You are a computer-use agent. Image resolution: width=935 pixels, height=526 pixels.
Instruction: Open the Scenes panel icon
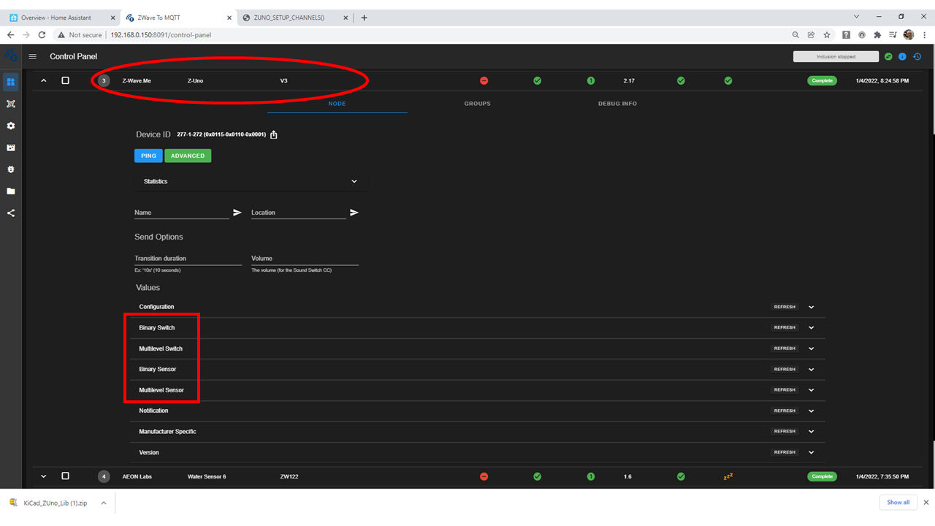click(x=10, y=148)
